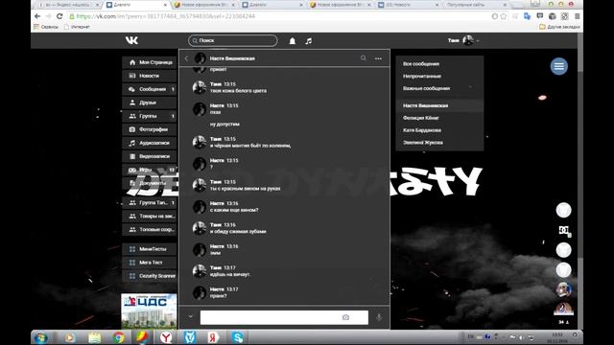This screenshot has width=614, height=345.
Task: Expand attachment chevron beside message field
Action: pyautogui.click(x=190, y=317)
